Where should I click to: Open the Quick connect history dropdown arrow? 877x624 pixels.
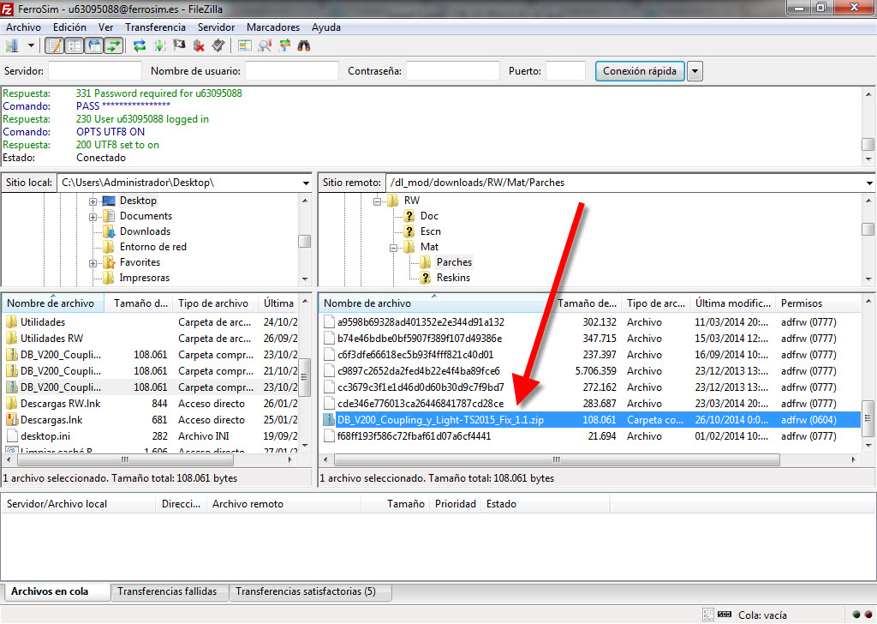click(695, 71)
